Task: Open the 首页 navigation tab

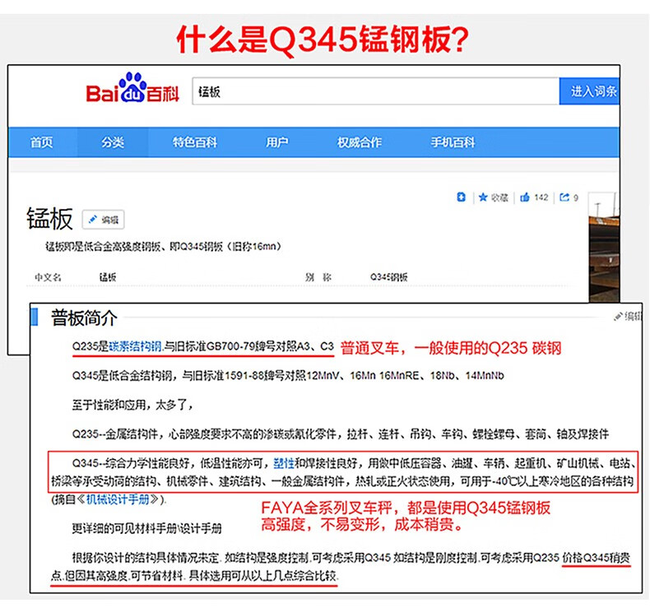Action: [x=41, y=142]
